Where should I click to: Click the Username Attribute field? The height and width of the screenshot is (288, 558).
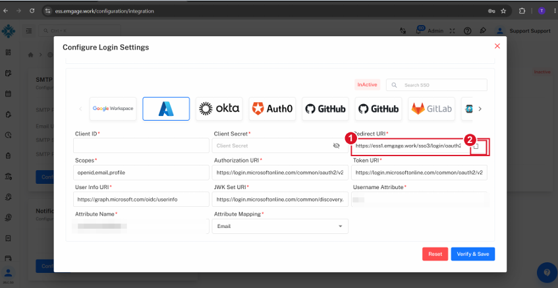point(419,199)
